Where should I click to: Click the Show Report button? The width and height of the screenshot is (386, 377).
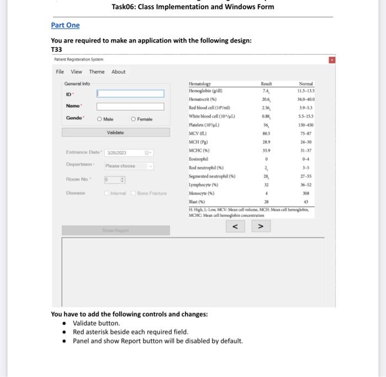[116, 230]
